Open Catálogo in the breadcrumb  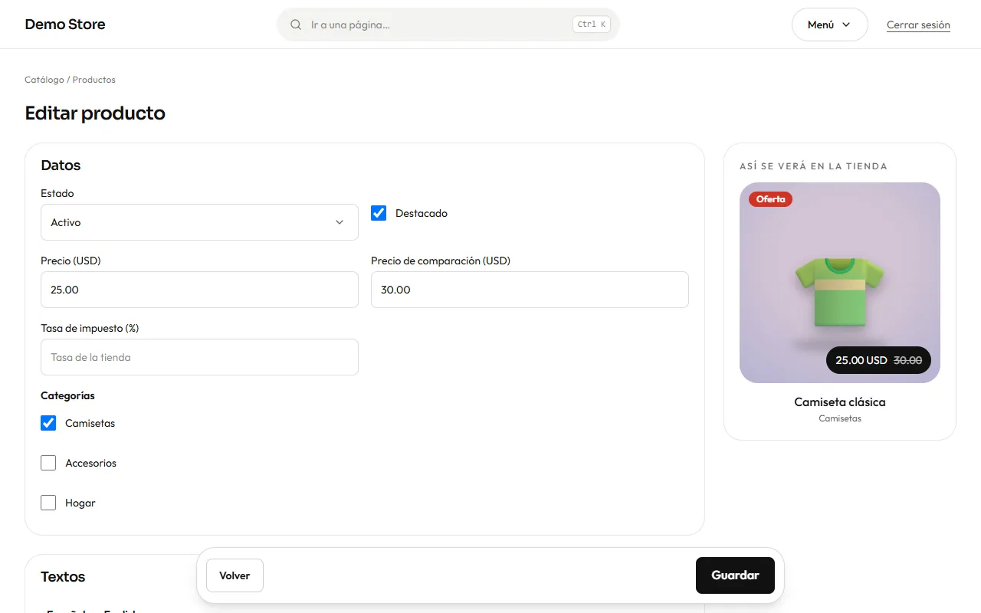pyautogui.click(x=44, y=80)
